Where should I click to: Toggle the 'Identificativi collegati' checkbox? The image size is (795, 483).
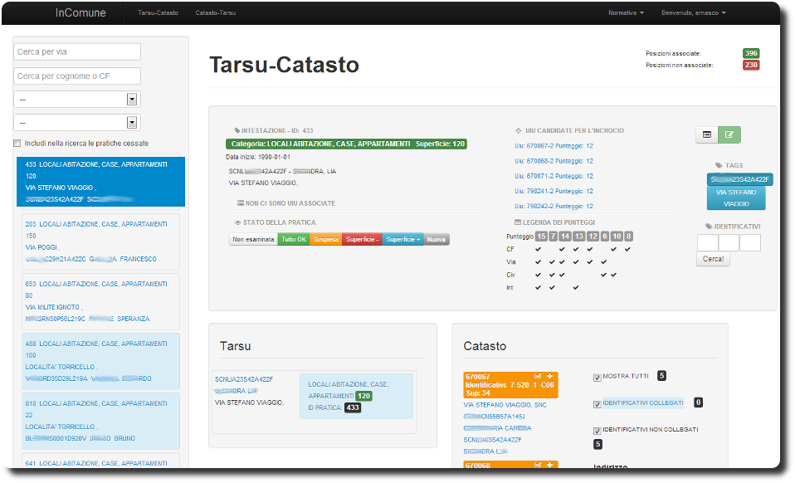coord(597,404)
